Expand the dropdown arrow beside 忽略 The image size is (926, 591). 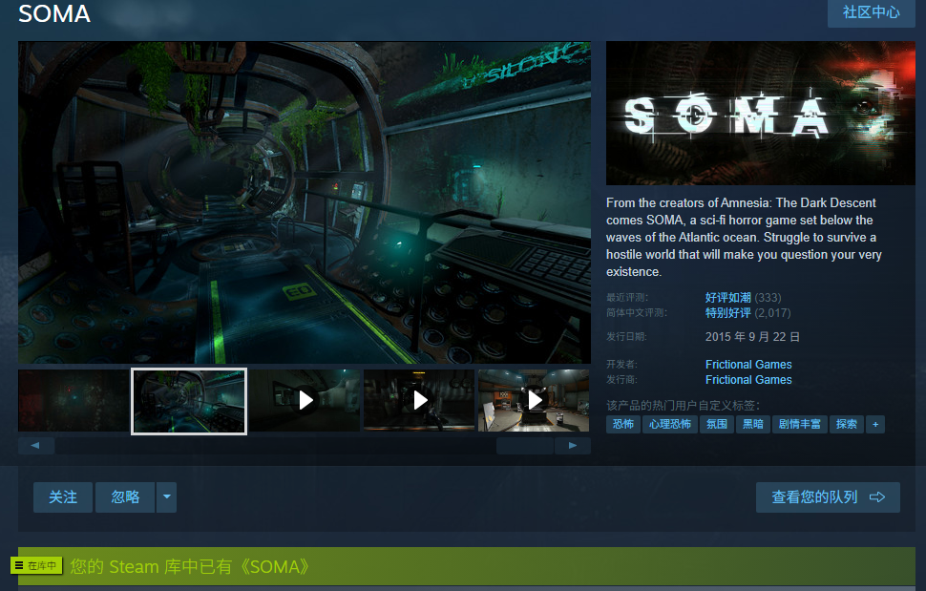[166, 497]
